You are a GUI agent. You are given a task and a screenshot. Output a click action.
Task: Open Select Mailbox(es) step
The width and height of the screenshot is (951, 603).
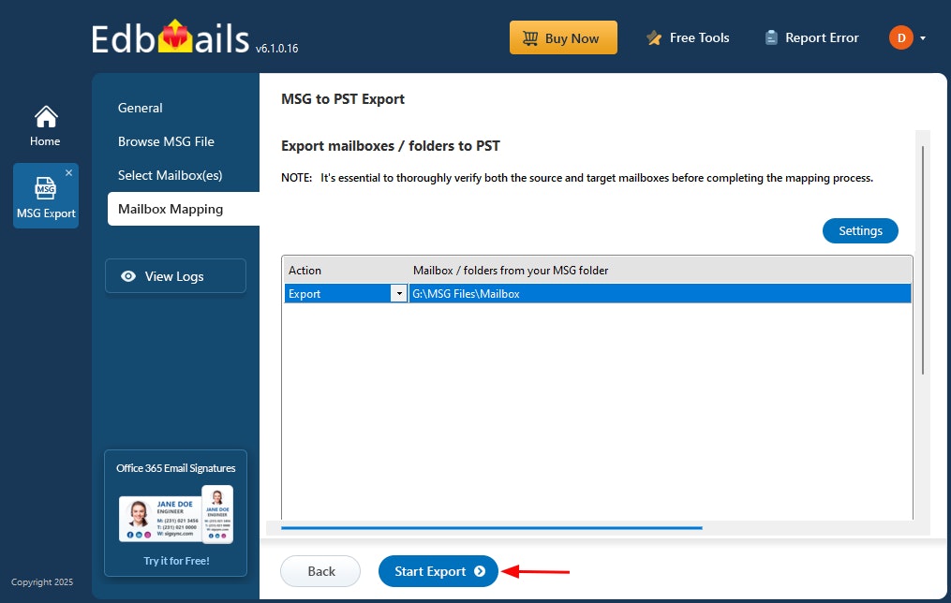pos(170,175)
